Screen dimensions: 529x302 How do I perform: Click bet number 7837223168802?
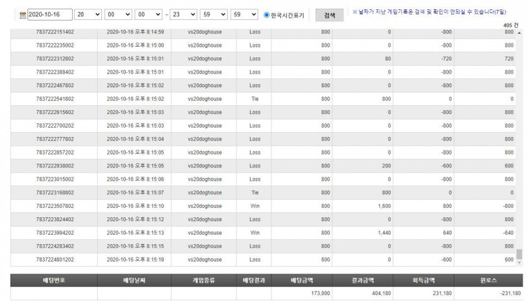coord(55,192)
